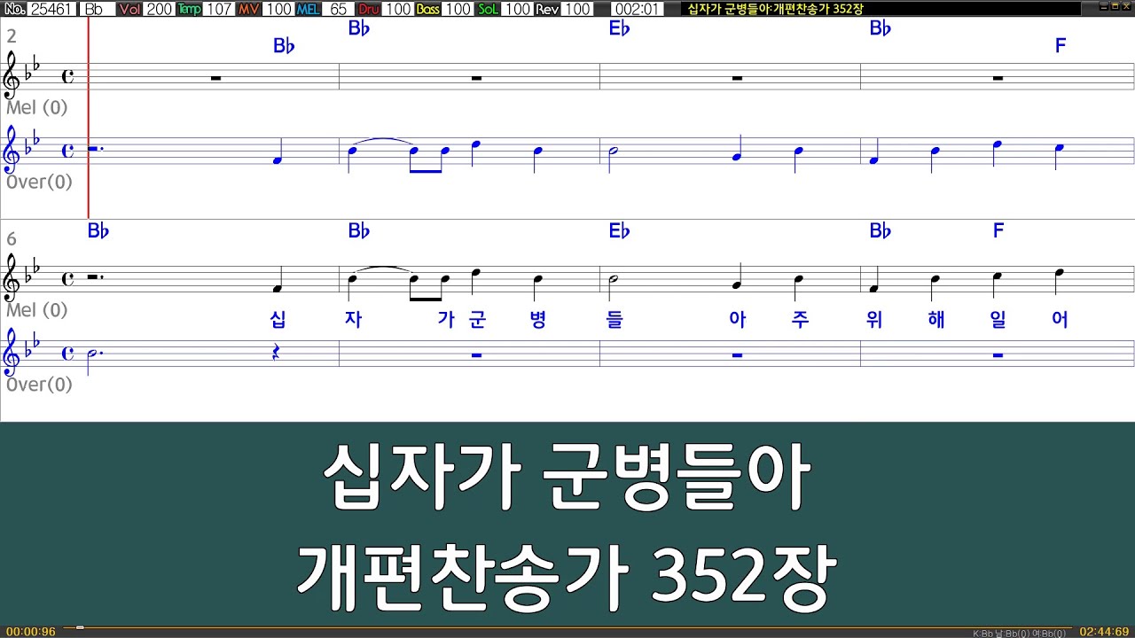Click the lyric syllable 해

pyautogui.click(x=936, y=320)
